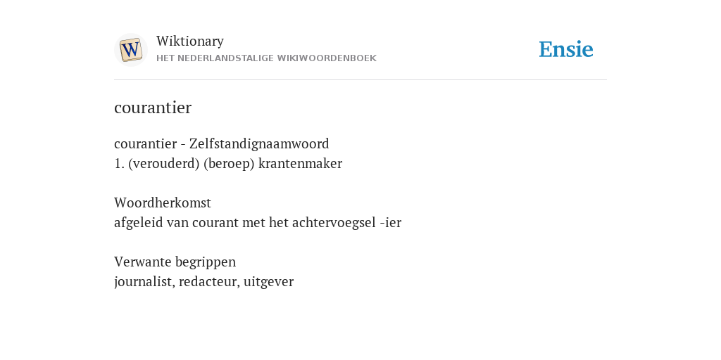The height and width of the screenshot is (360, 721).
Task: Click the 'courantier - Zelfstandignaamwoord' line
Action: (222, 143)
